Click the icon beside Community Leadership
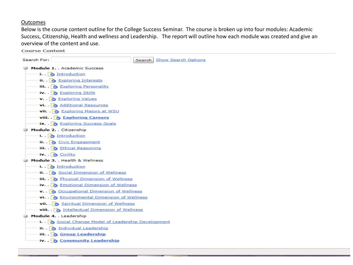 pos(54,241)
